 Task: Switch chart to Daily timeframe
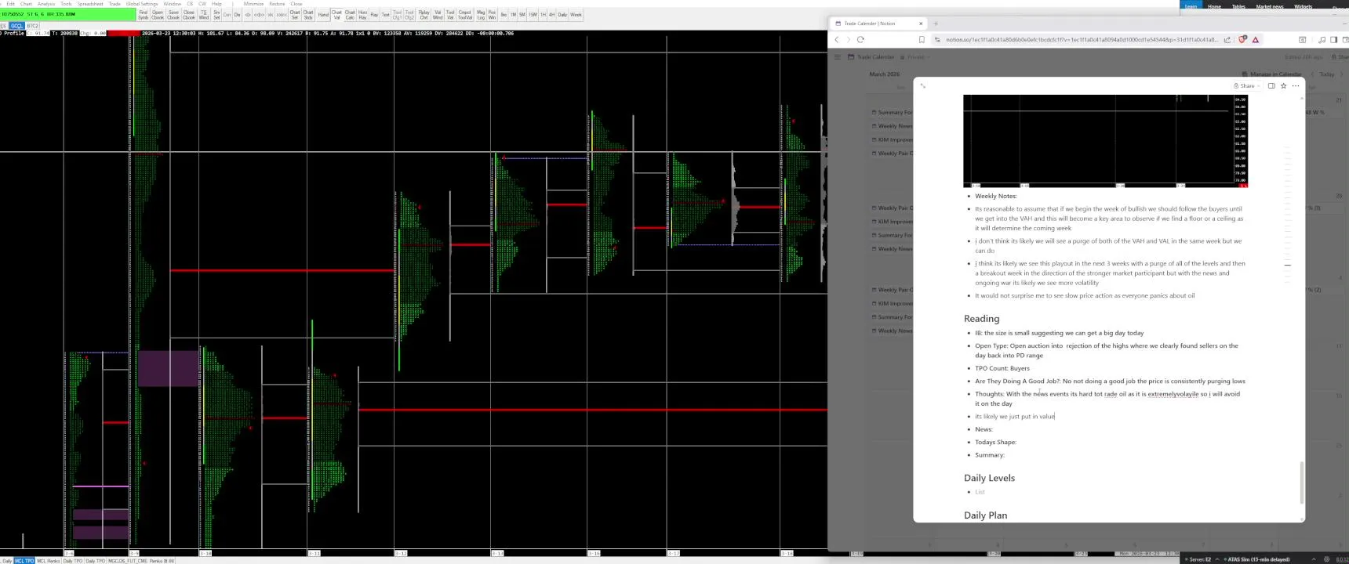tap(562, 15)
